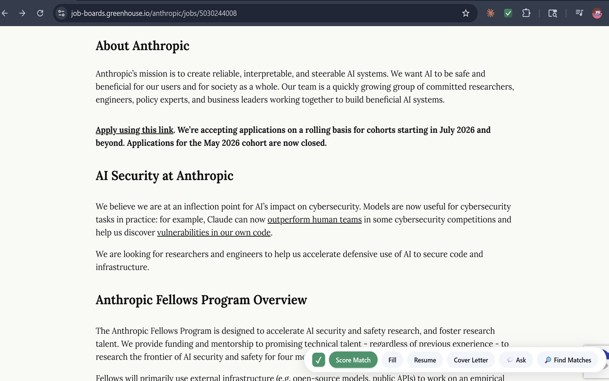
Task: Open the orange starburst extension icon
Action: 491,13
